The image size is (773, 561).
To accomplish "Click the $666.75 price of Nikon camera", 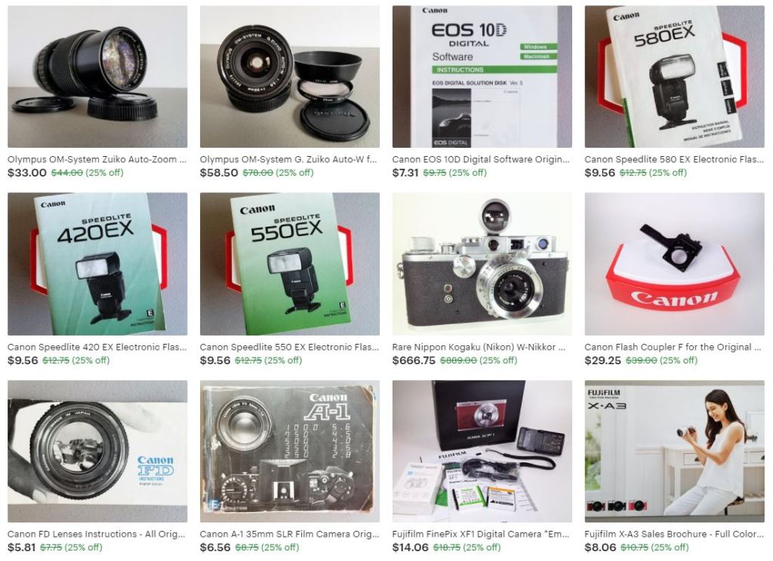I will coord(414,360).
